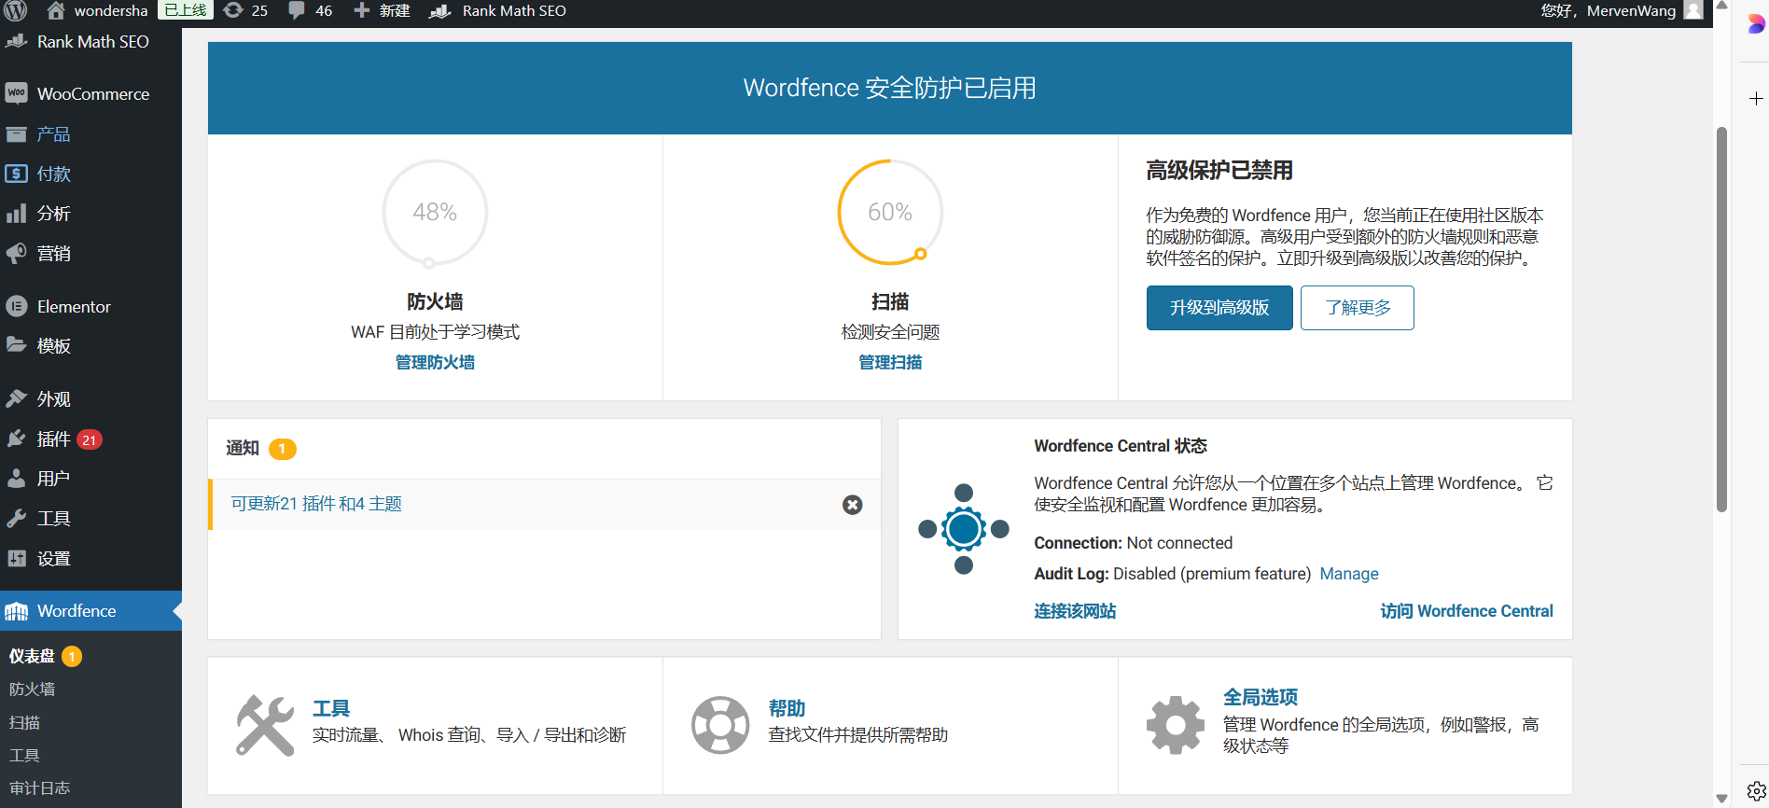This screenshot has width=1769, height=808.
Task: Click the 升级到高级版 button
Action: 1219,308
